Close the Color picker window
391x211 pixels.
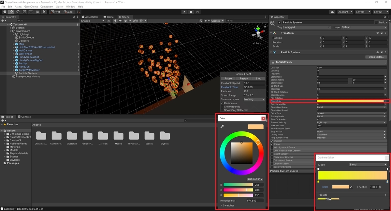coord(263,118)
